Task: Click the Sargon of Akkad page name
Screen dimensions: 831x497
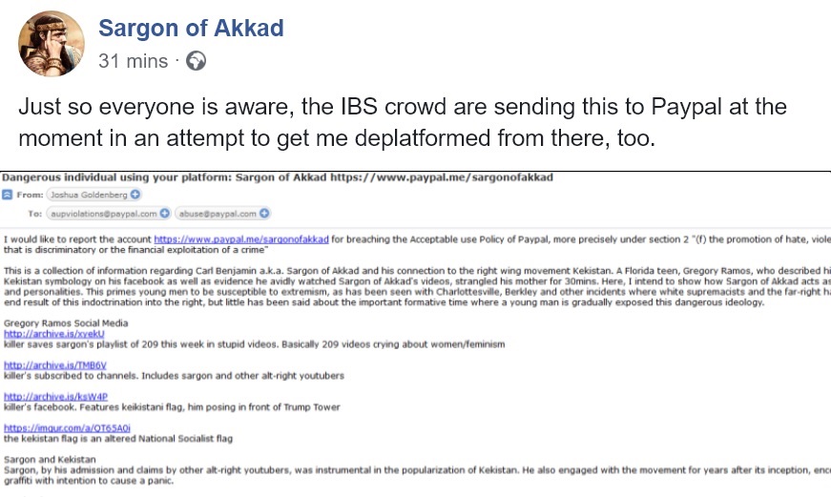Action: 191,28
